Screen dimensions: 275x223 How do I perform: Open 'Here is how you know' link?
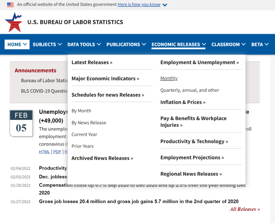pos(139,4)
